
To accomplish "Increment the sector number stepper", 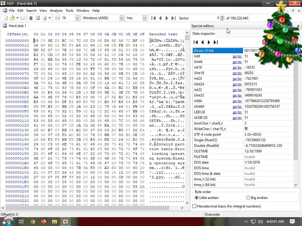I will click(x=222, y=17).
